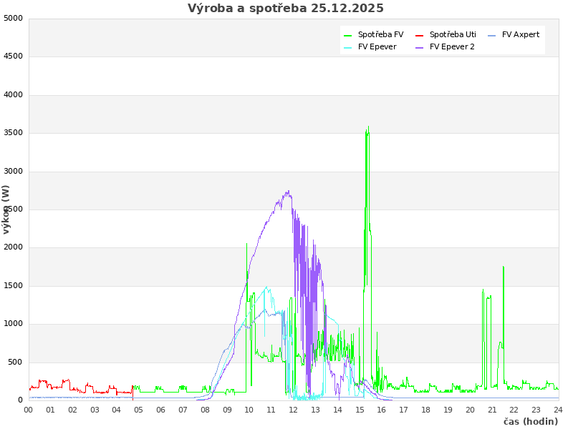The image size is (573, 429).
Task: Click hour 24 on the time axis
Action: click(558, 410)
